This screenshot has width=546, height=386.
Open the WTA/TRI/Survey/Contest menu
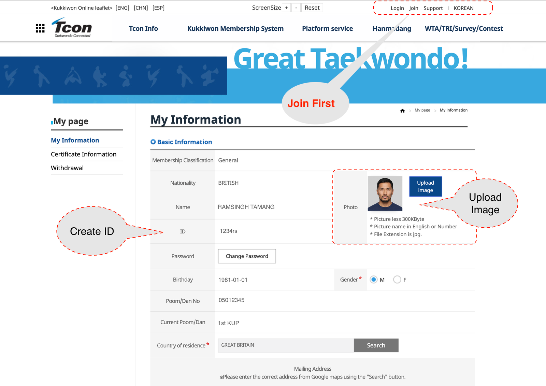[464, 29]
